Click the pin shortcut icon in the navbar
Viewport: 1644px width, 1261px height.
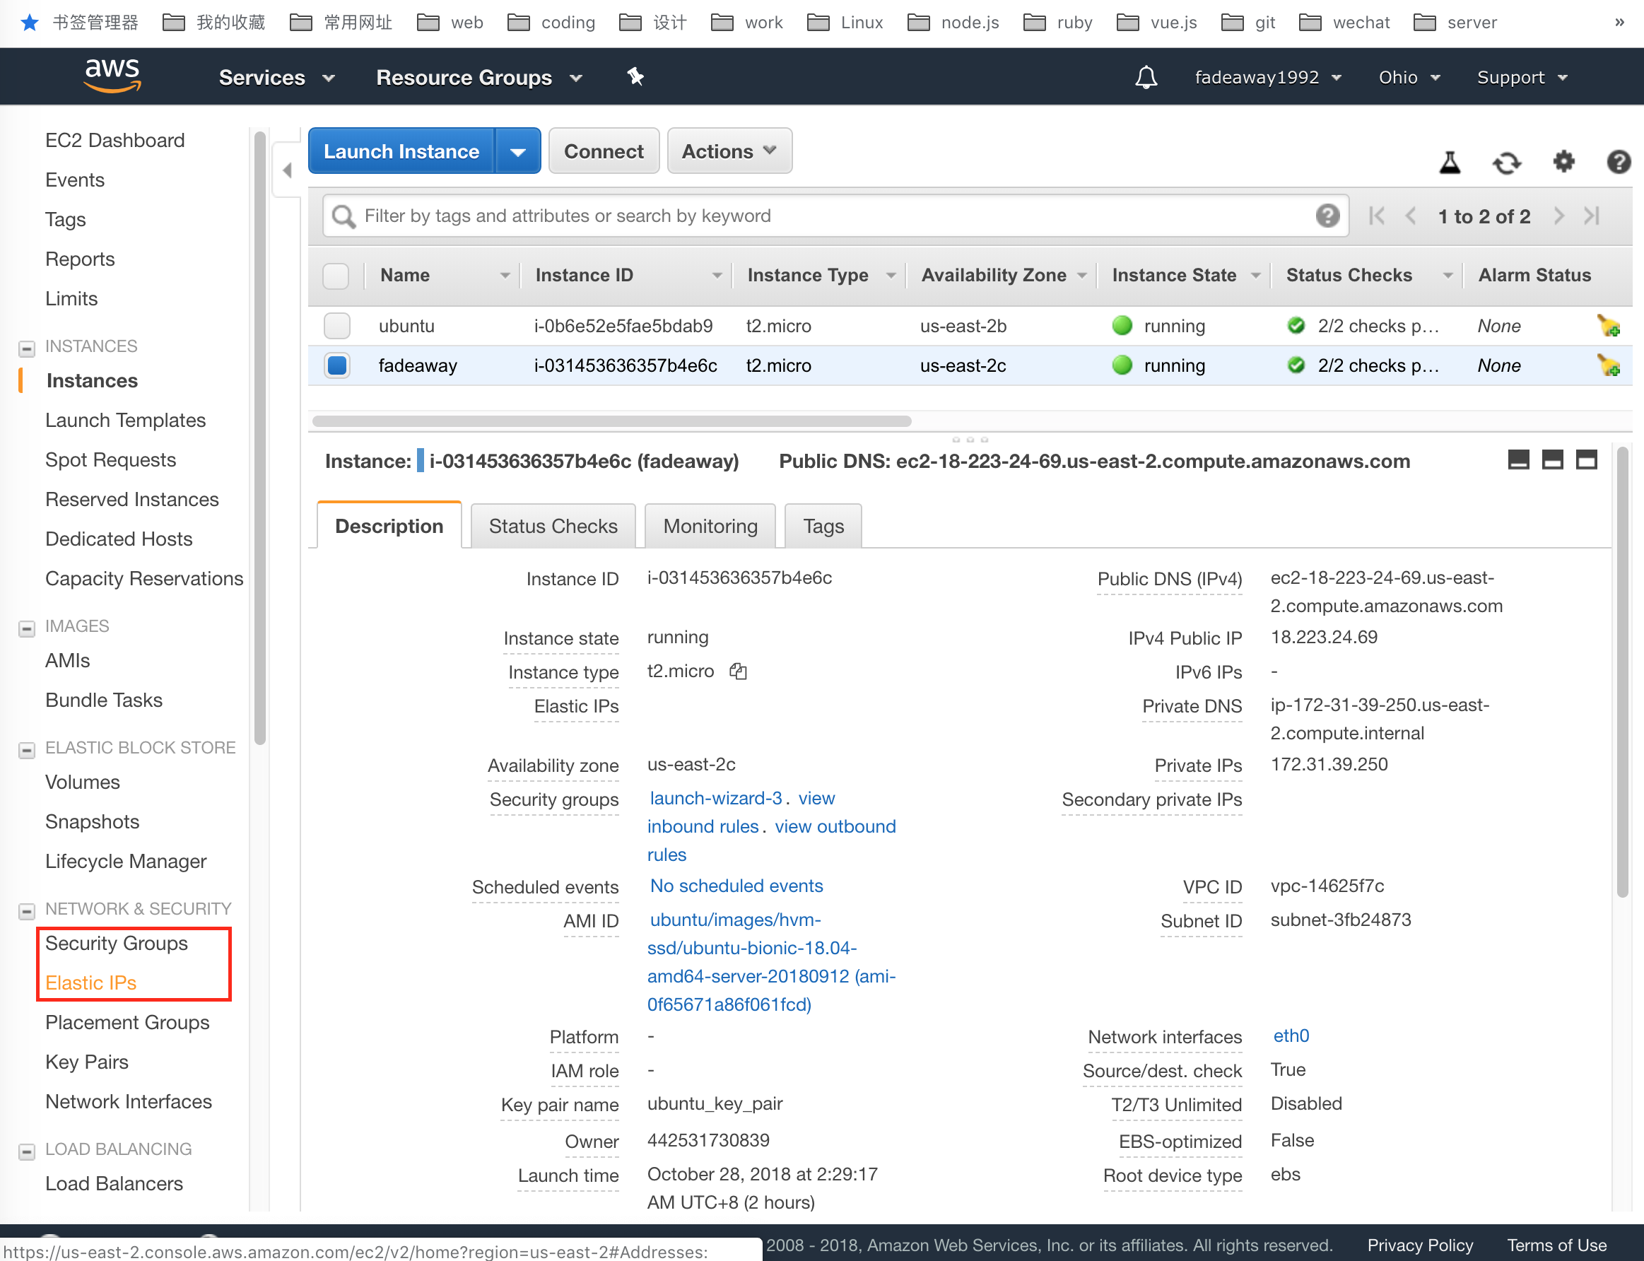click(x=635, y=76)
